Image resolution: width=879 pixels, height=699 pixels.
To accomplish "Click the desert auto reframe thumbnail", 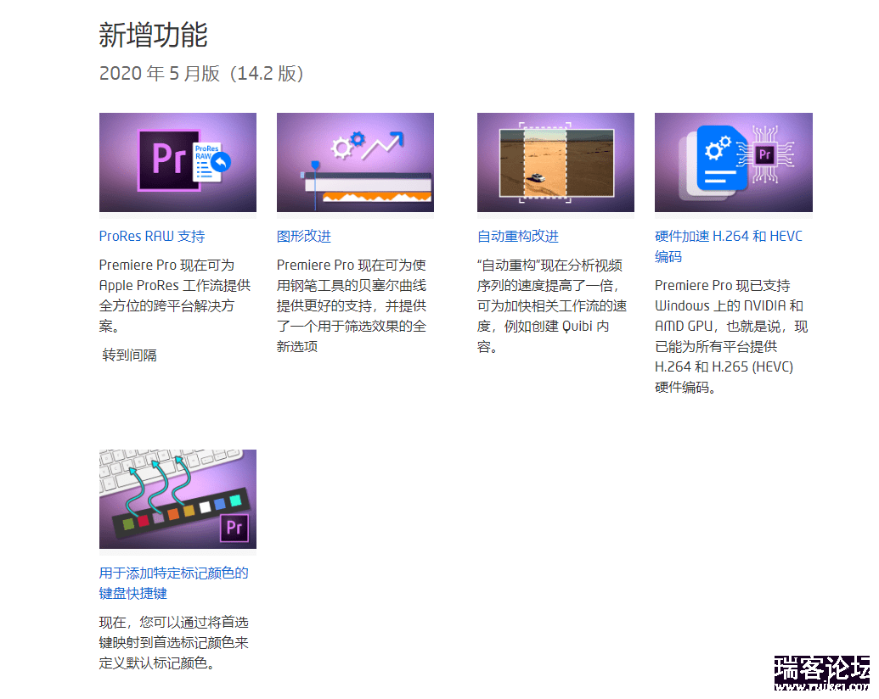I will coord(555,162).
